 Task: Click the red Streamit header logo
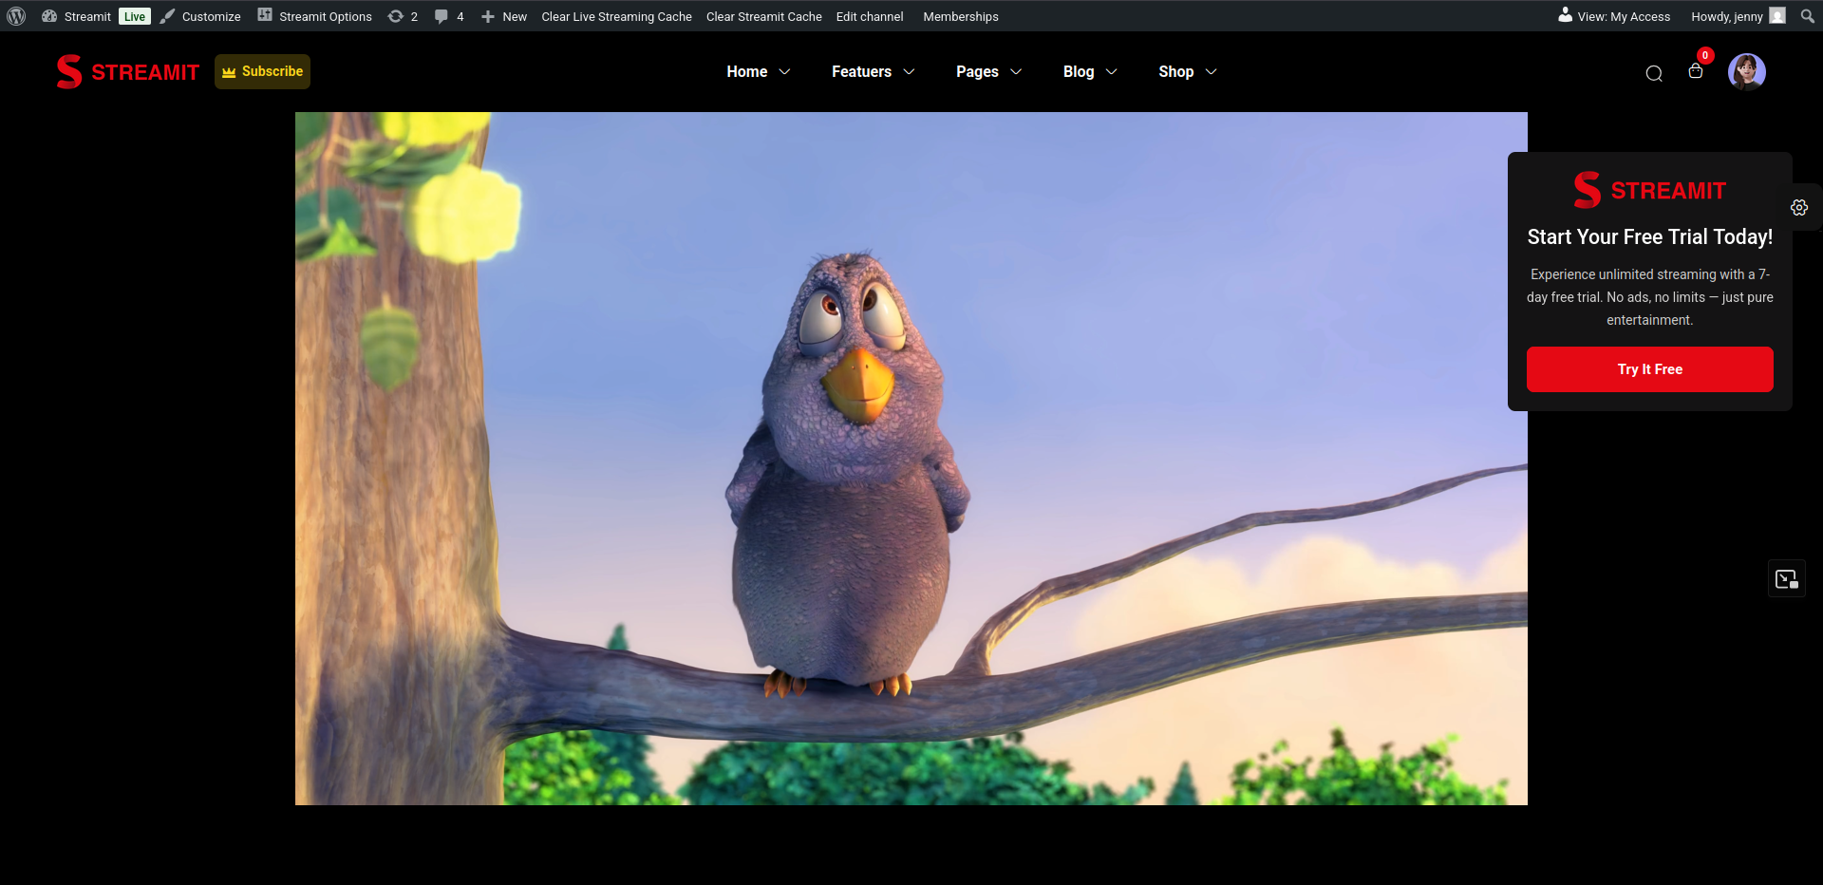[x=127, y=72]
